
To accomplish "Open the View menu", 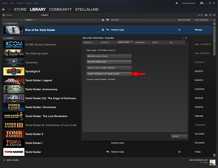I will click(x=12, y=3).
